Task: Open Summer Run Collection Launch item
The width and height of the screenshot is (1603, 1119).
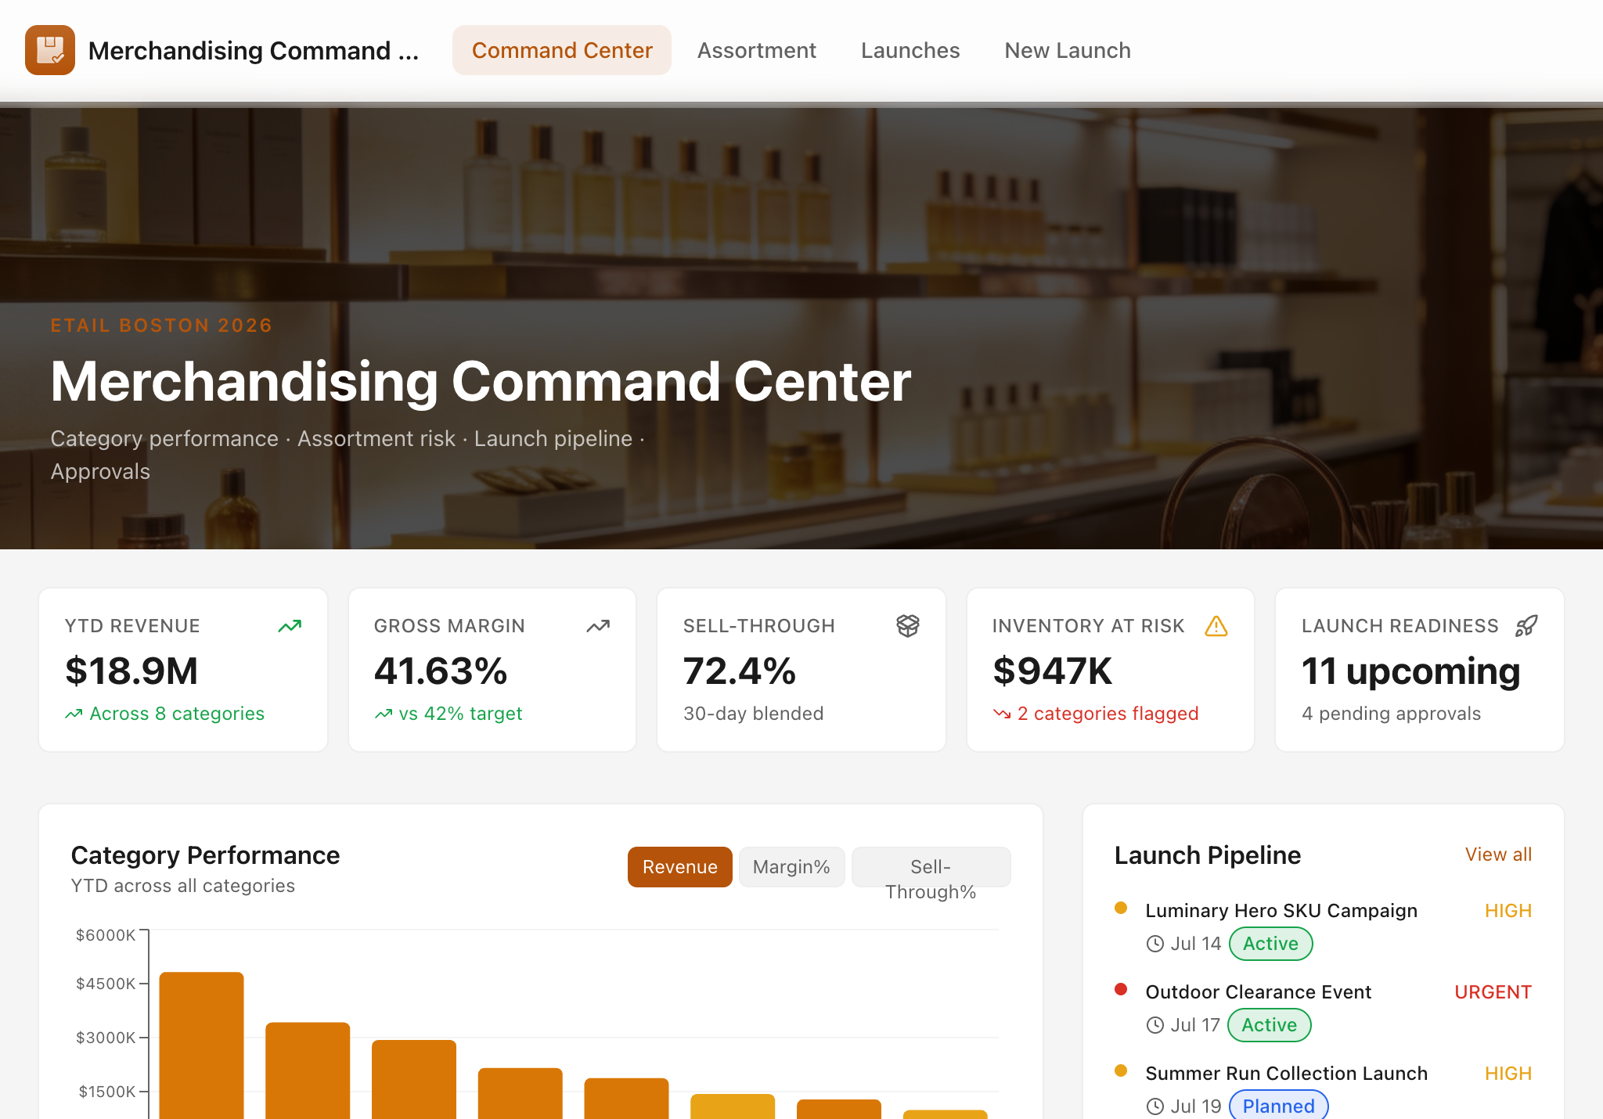Action: 1287,1074
